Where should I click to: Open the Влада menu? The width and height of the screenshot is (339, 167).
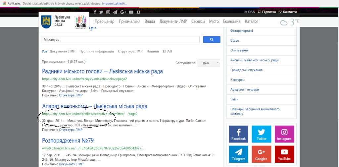click(150, 22)
